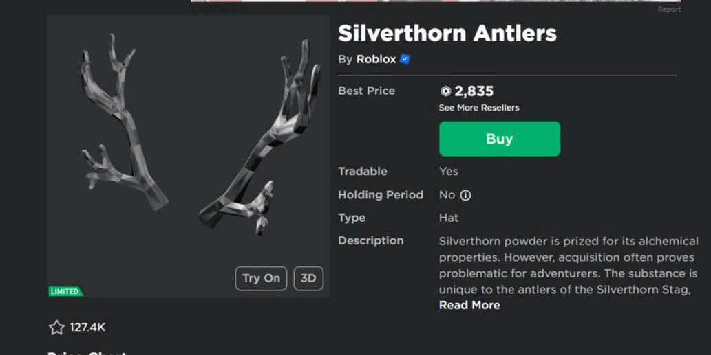Click the Hat type value
711x355 pixels.
[x=449, y=218]
